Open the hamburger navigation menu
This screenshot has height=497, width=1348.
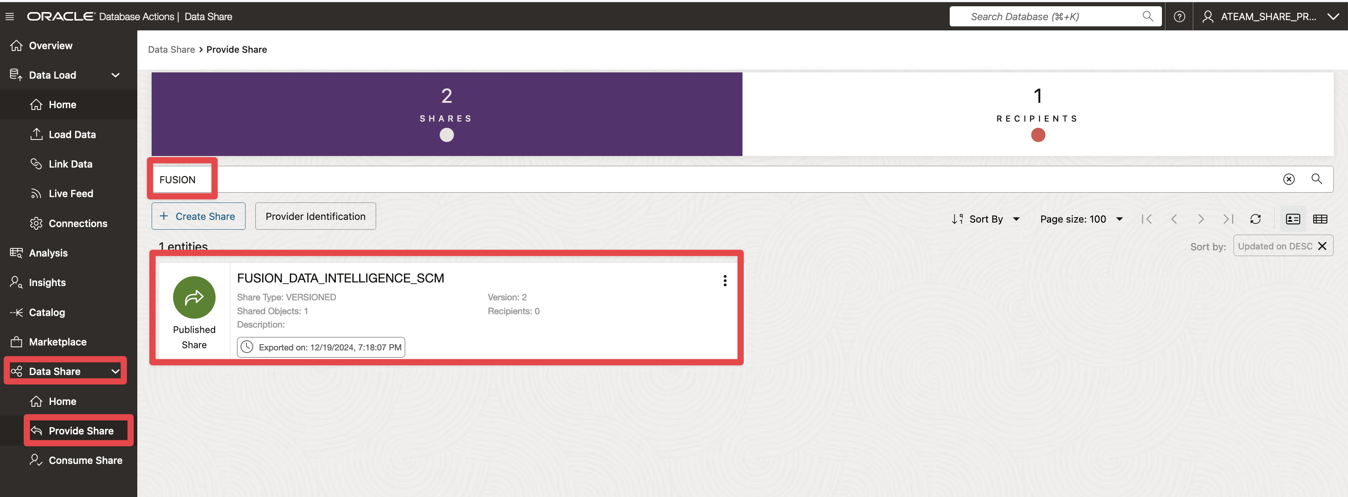[x=9, y=16]
